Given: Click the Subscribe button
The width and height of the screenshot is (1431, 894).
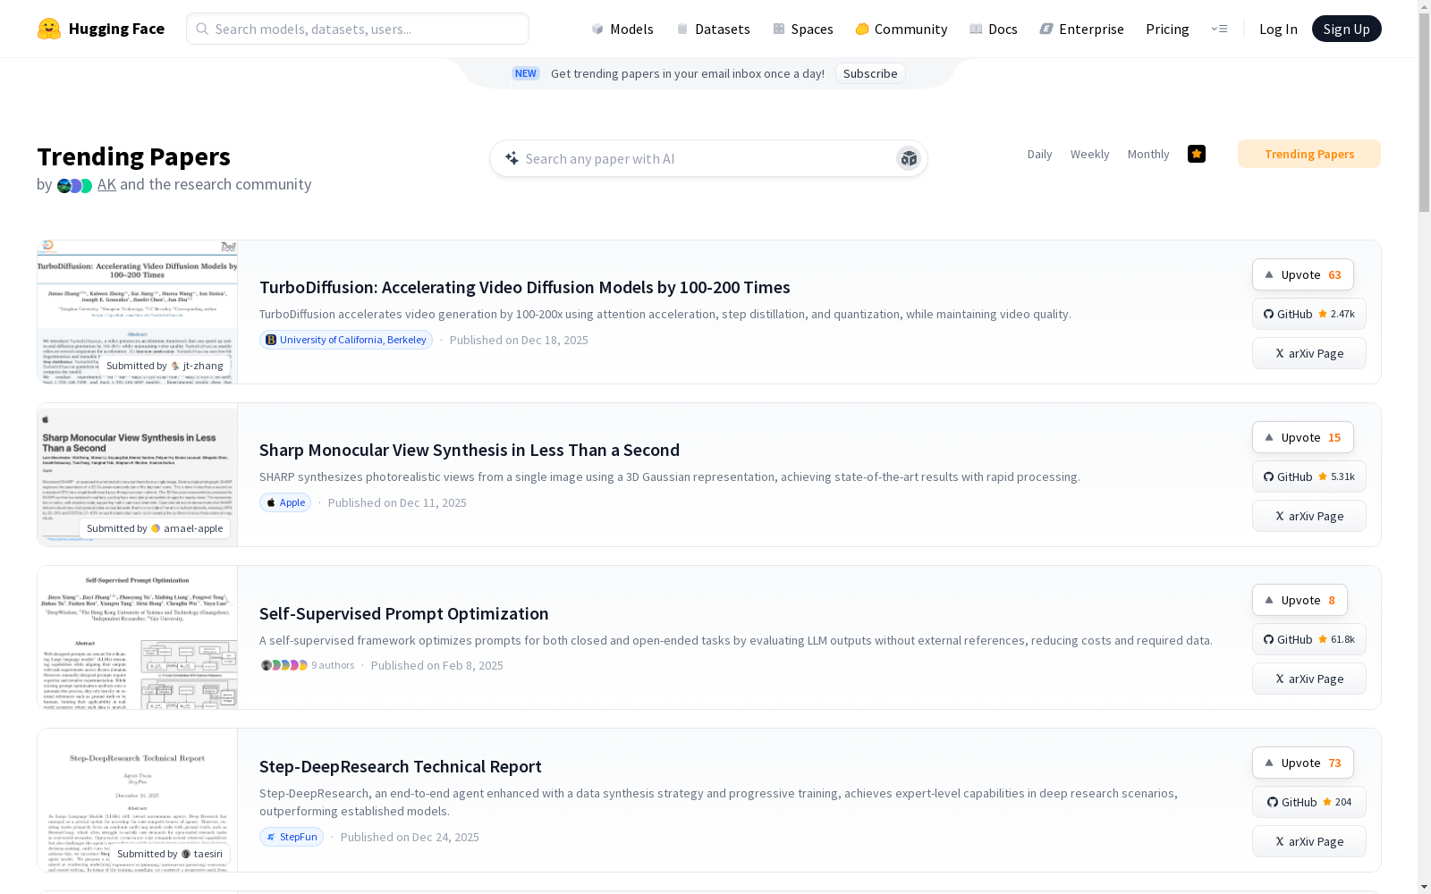Looking at the screenshot, I should click(x=869, y=73).
